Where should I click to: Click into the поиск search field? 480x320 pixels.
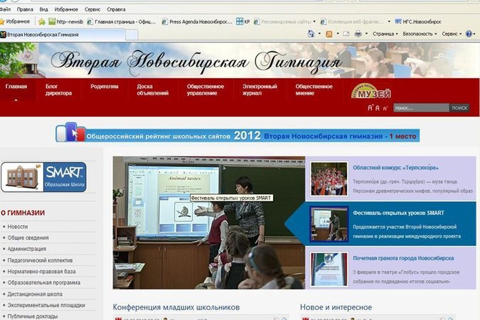[420, 108]
